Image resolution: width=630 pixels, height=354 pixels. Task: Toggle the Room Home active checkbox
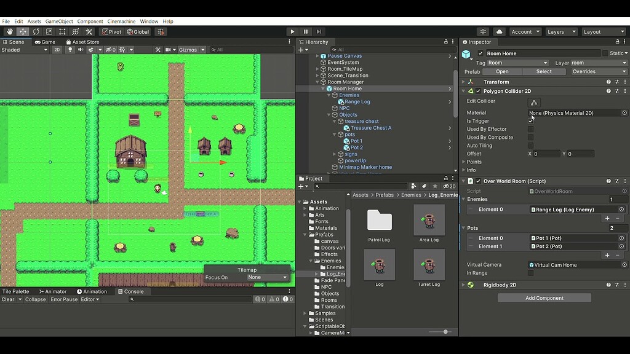point(480,53)
